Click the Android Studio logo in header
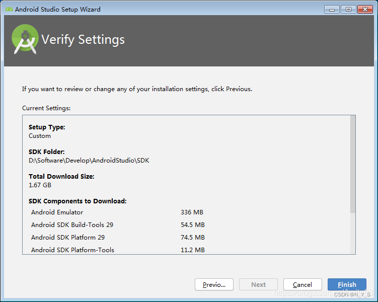This screenshot has height=302, width=378. 25,39
